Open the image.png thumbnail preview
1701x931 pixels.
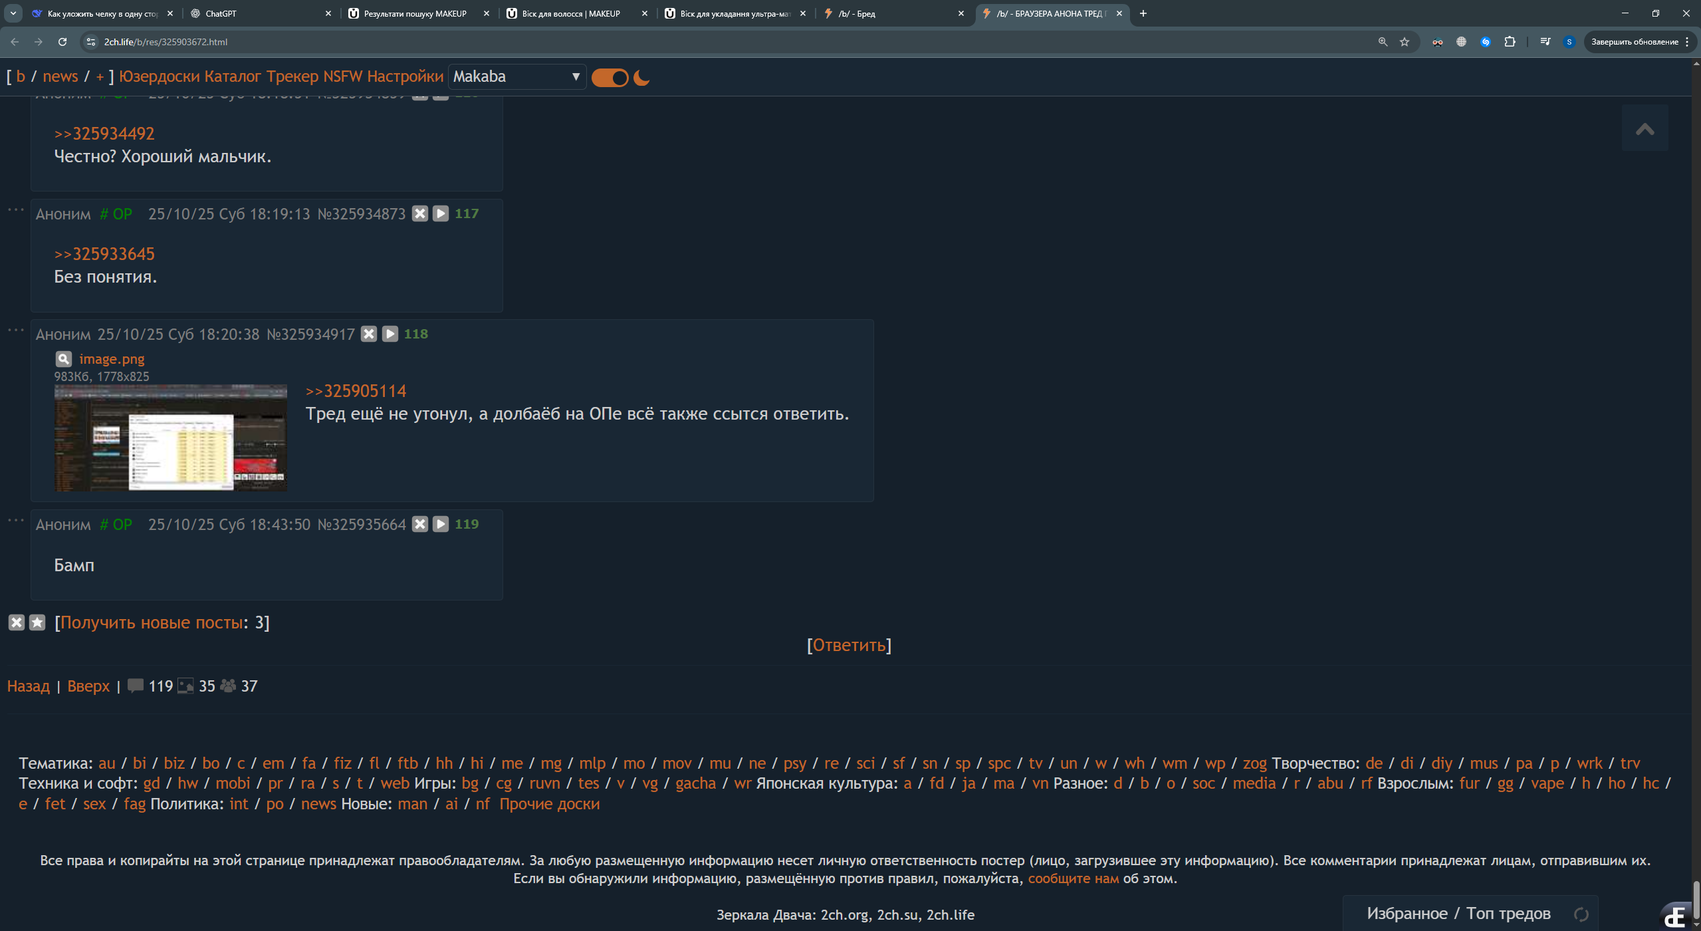(171, 438)
